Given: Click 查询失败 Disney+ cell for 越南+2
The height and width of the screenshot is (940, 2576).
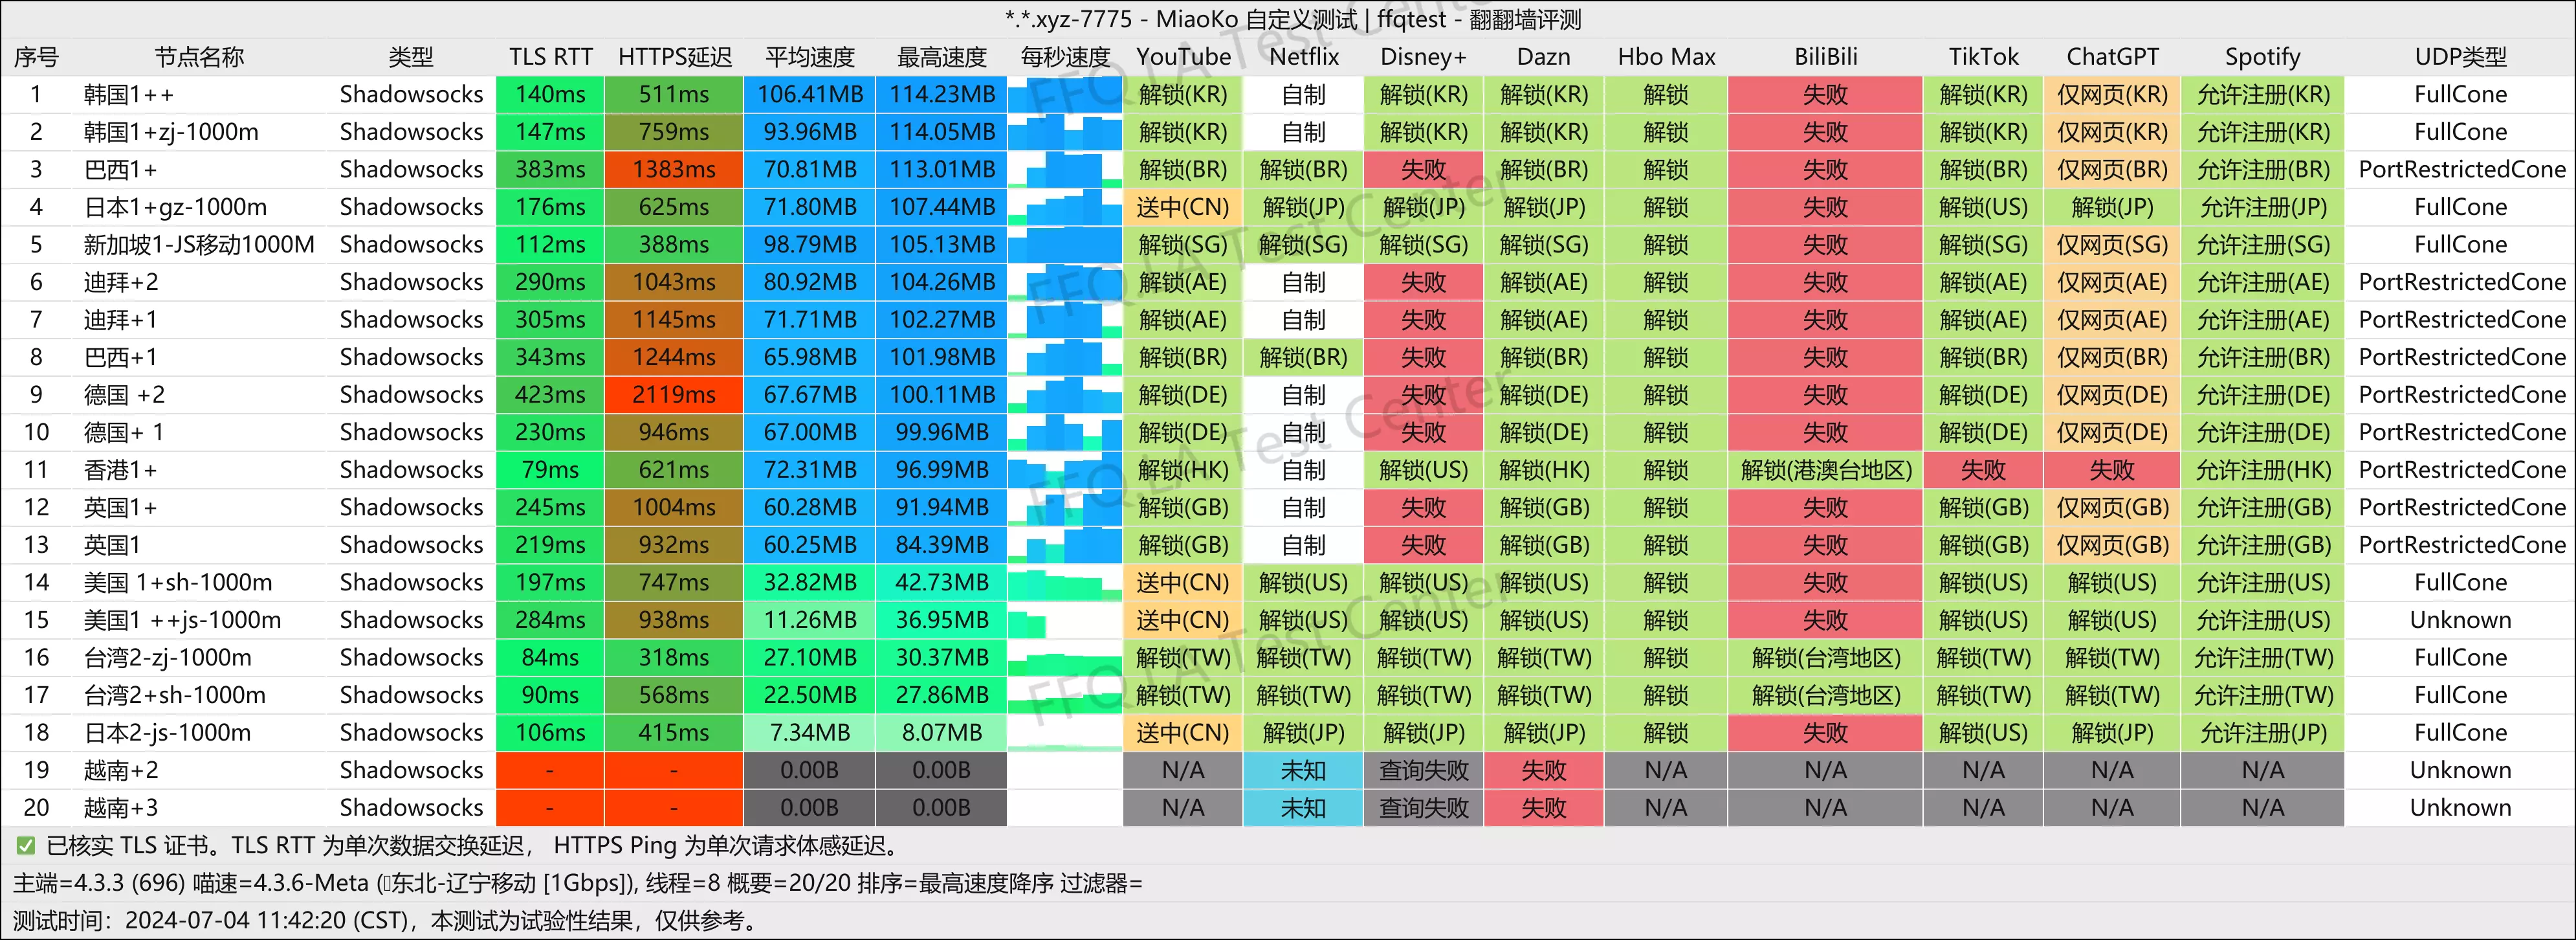Looking at the screenshot, I should click(x=1423, y=770).
